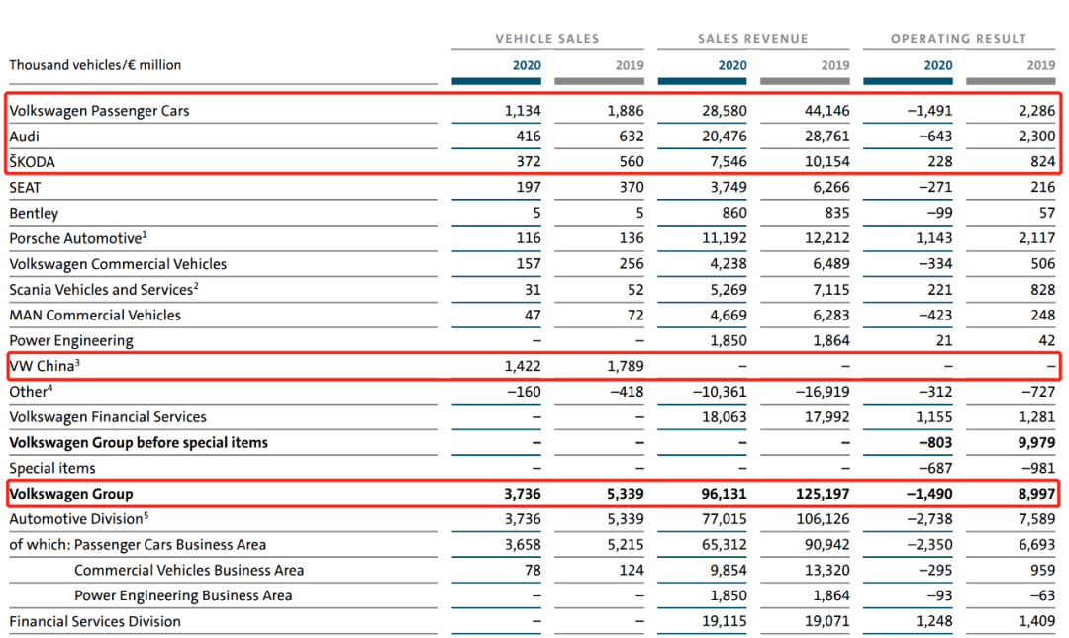Viewport: 1069px width, 638px height.
Task: Click Audi 2020 sales revenue 20,476
Action: (725, 137)
